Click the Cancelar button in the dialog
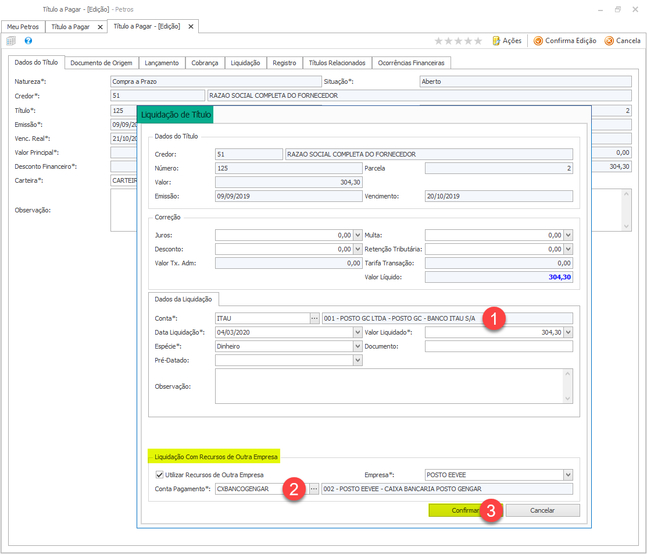This screenshot has height=554, width=647. point(542,510)
